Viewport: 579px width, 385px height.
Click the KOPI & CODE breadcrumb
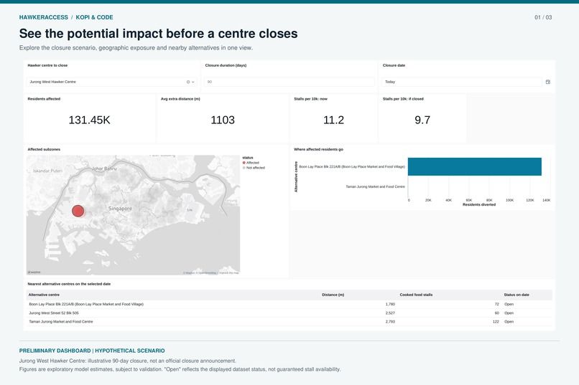coord(95,17)
